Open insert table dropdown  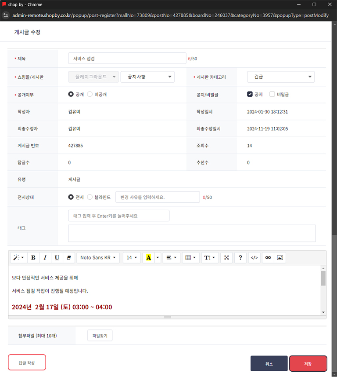pos(191,258)
